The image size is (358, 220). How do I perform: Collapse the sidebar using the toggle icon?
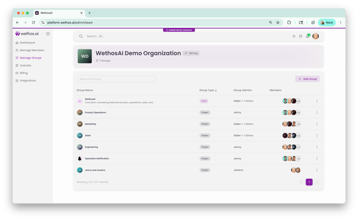pyautogui.click(x=48, y=34)
